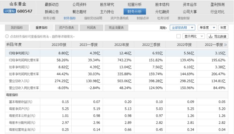Go to 行业对比

pyautogui.click(x=217, y=11)
